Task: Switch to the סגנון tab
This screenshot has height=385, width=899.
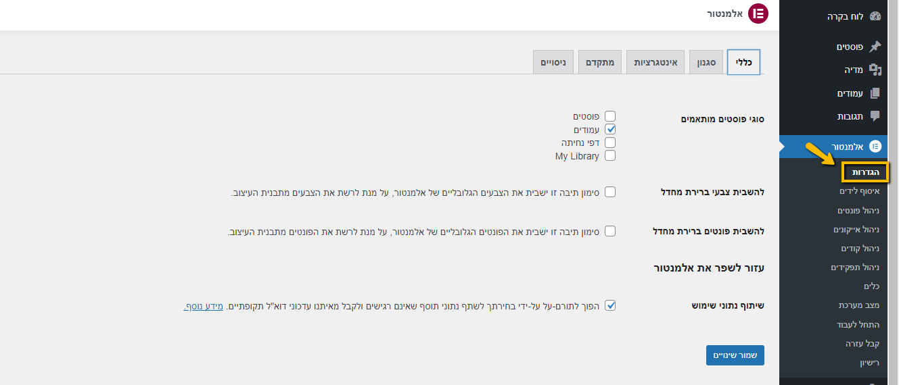Action: point(707,62)
